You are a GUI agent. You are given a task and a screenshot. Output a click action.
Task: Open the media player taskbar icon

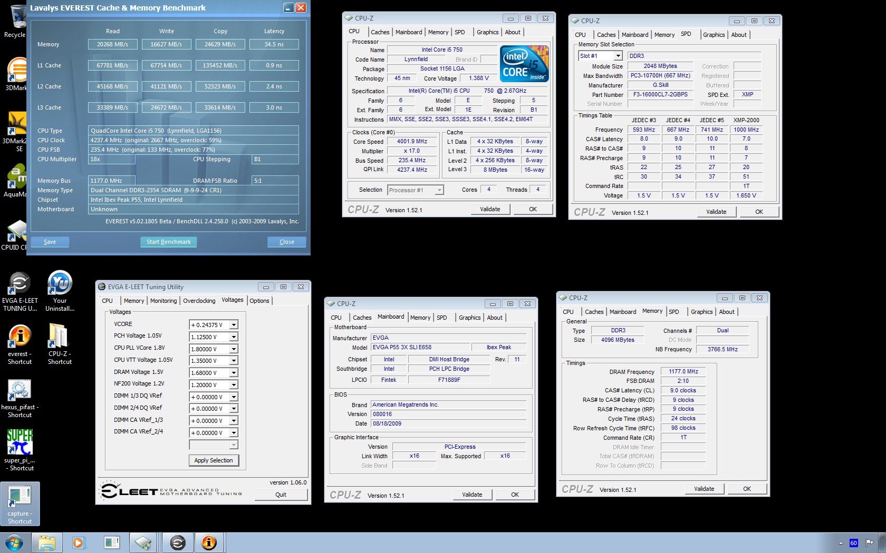79,542
